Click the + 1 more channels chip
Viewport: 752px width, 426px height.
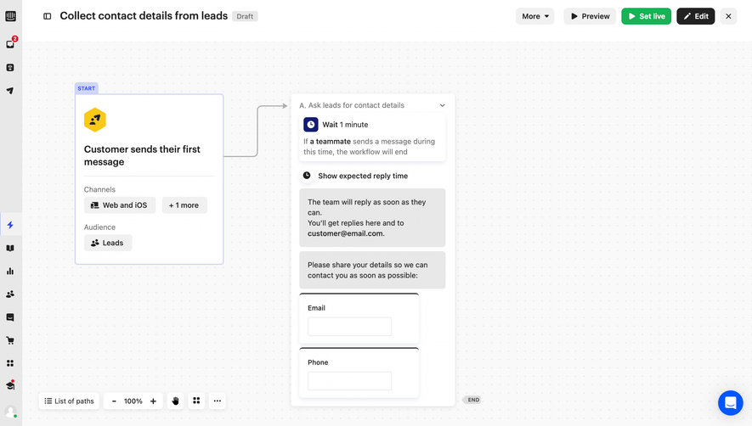click(184, 205)
